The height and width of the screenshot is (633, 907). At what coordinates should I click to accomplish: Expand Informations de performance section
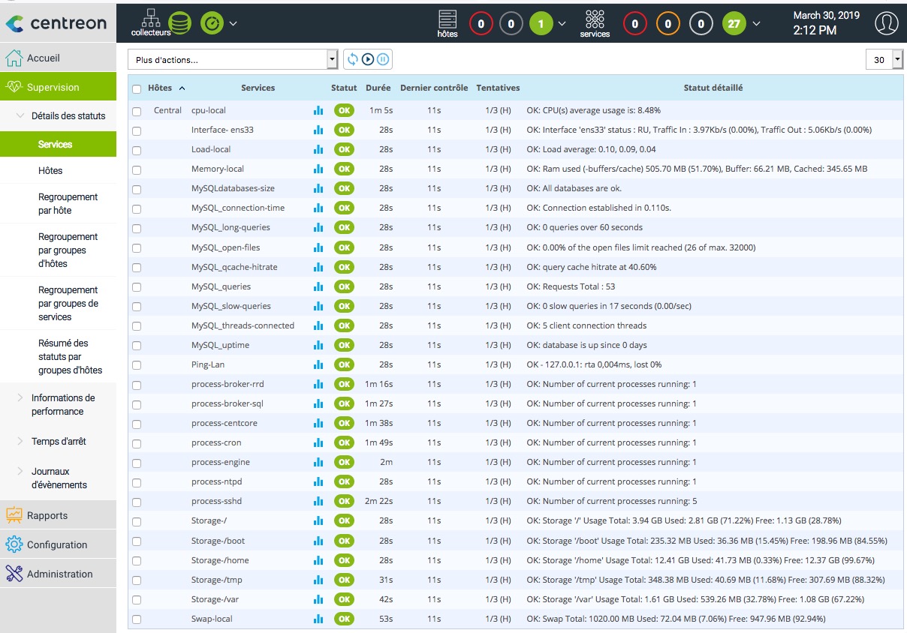(62, 404)
